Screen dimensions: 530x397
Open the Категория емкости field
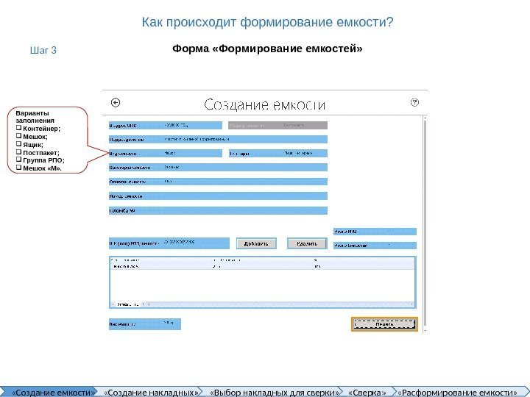tap(218, 167)
